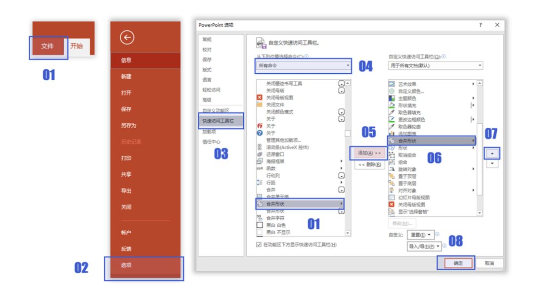
Task: Select 快速访问工具栏 options category
Action: 221,121
